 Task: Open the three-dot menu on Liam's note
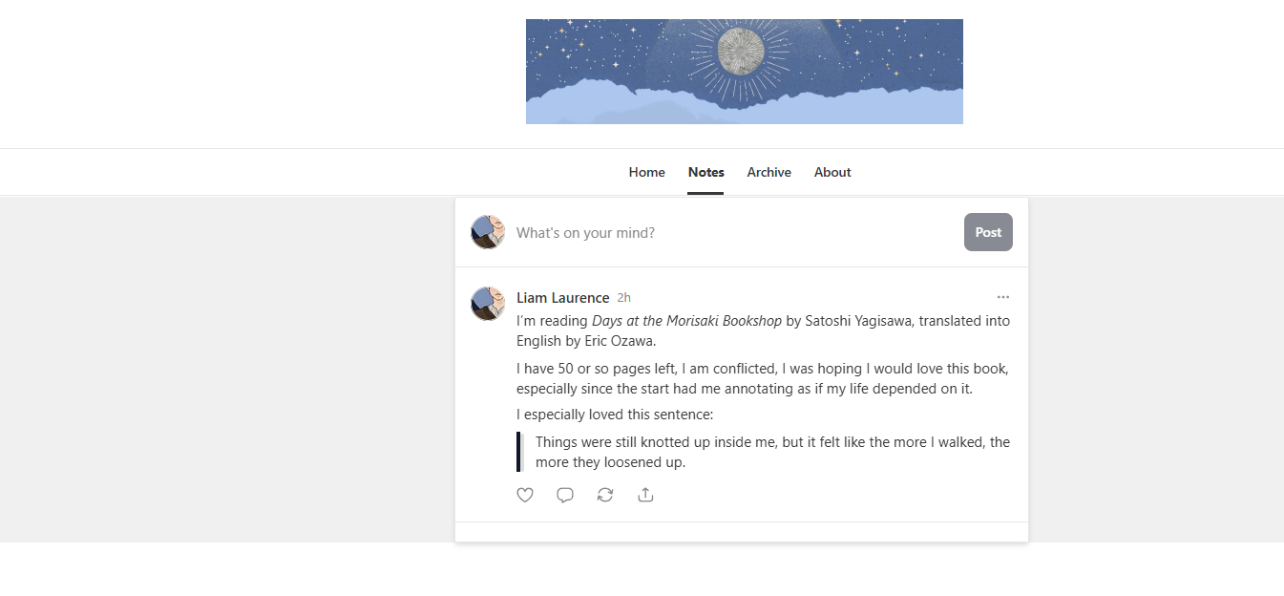coord(1002,297)
